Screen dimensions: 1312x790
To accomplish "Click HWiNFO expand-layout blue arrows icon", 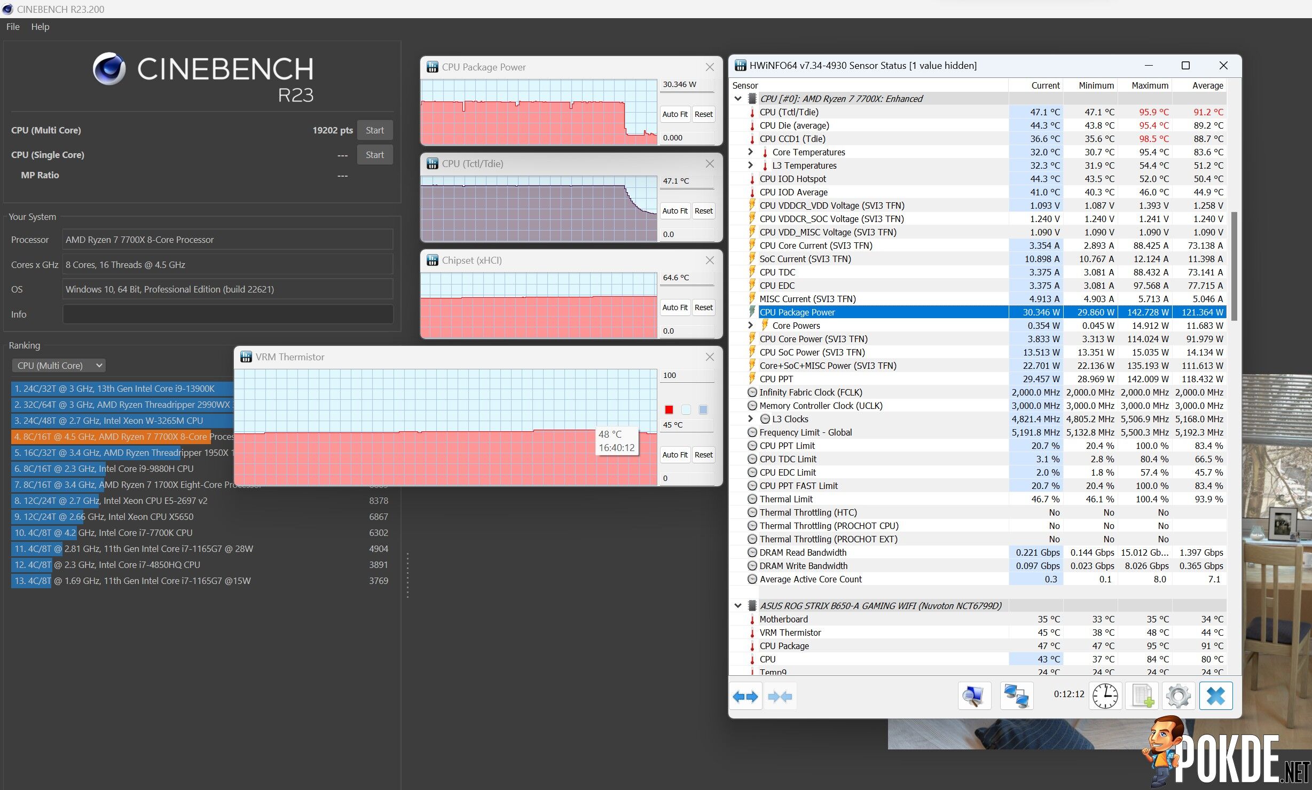I will coord(745,696).
